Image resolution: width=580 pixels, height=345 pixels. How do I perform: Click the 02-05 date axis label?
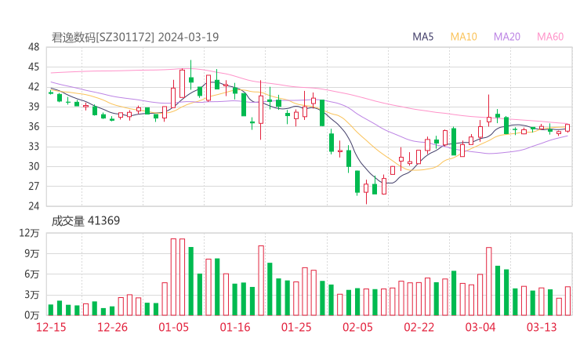coord(357,327)
